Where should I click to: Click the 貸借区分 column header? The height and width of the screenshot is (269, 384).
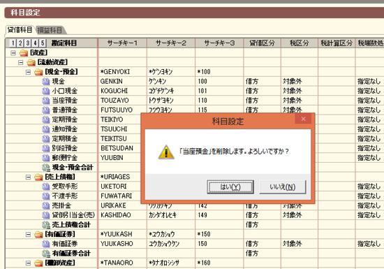click(x=262, y=43)
